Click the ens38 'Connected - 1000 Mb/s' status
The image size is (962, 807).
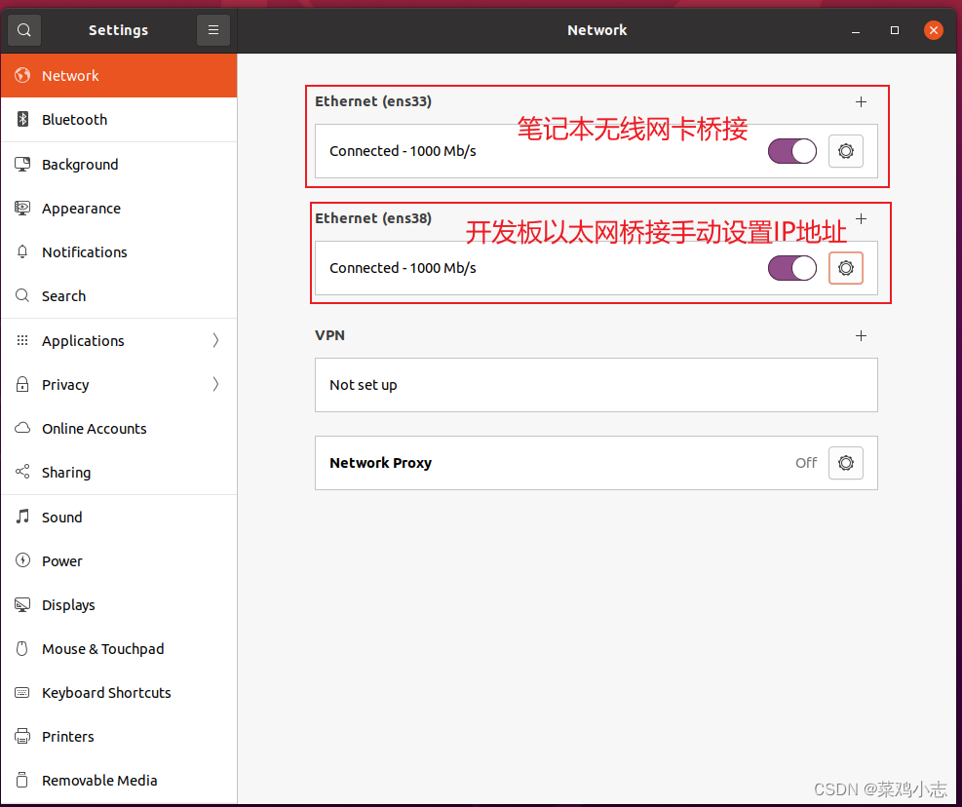tap(403, 268)
